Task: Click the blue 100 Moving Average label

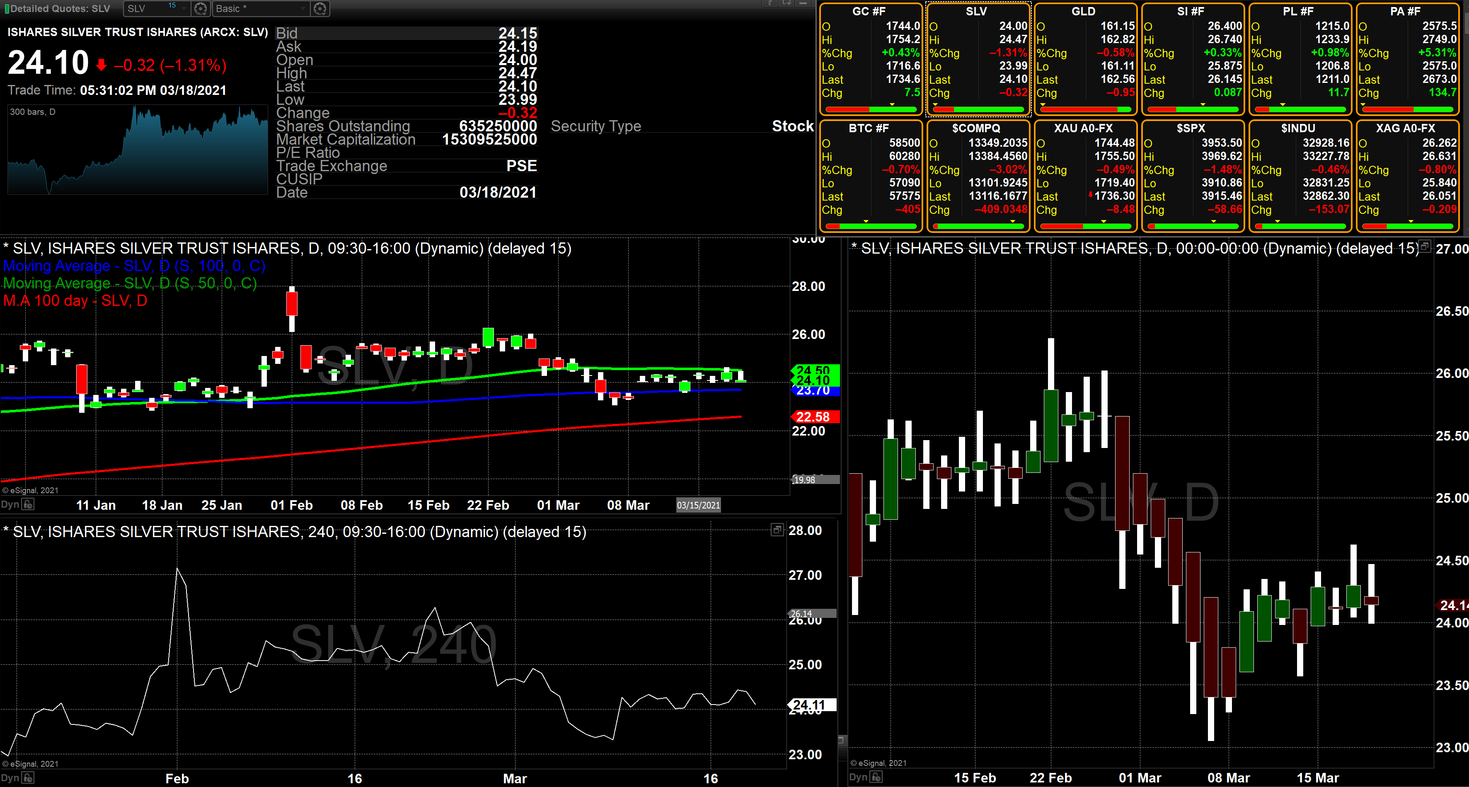Action: coord(134,266)
